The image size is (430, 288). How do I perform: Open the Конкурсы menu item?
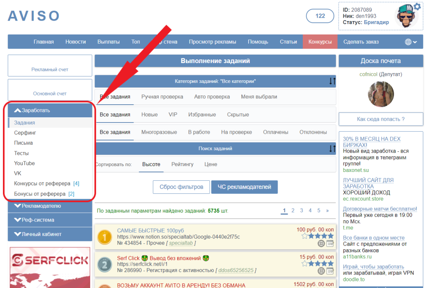(320, 42)
